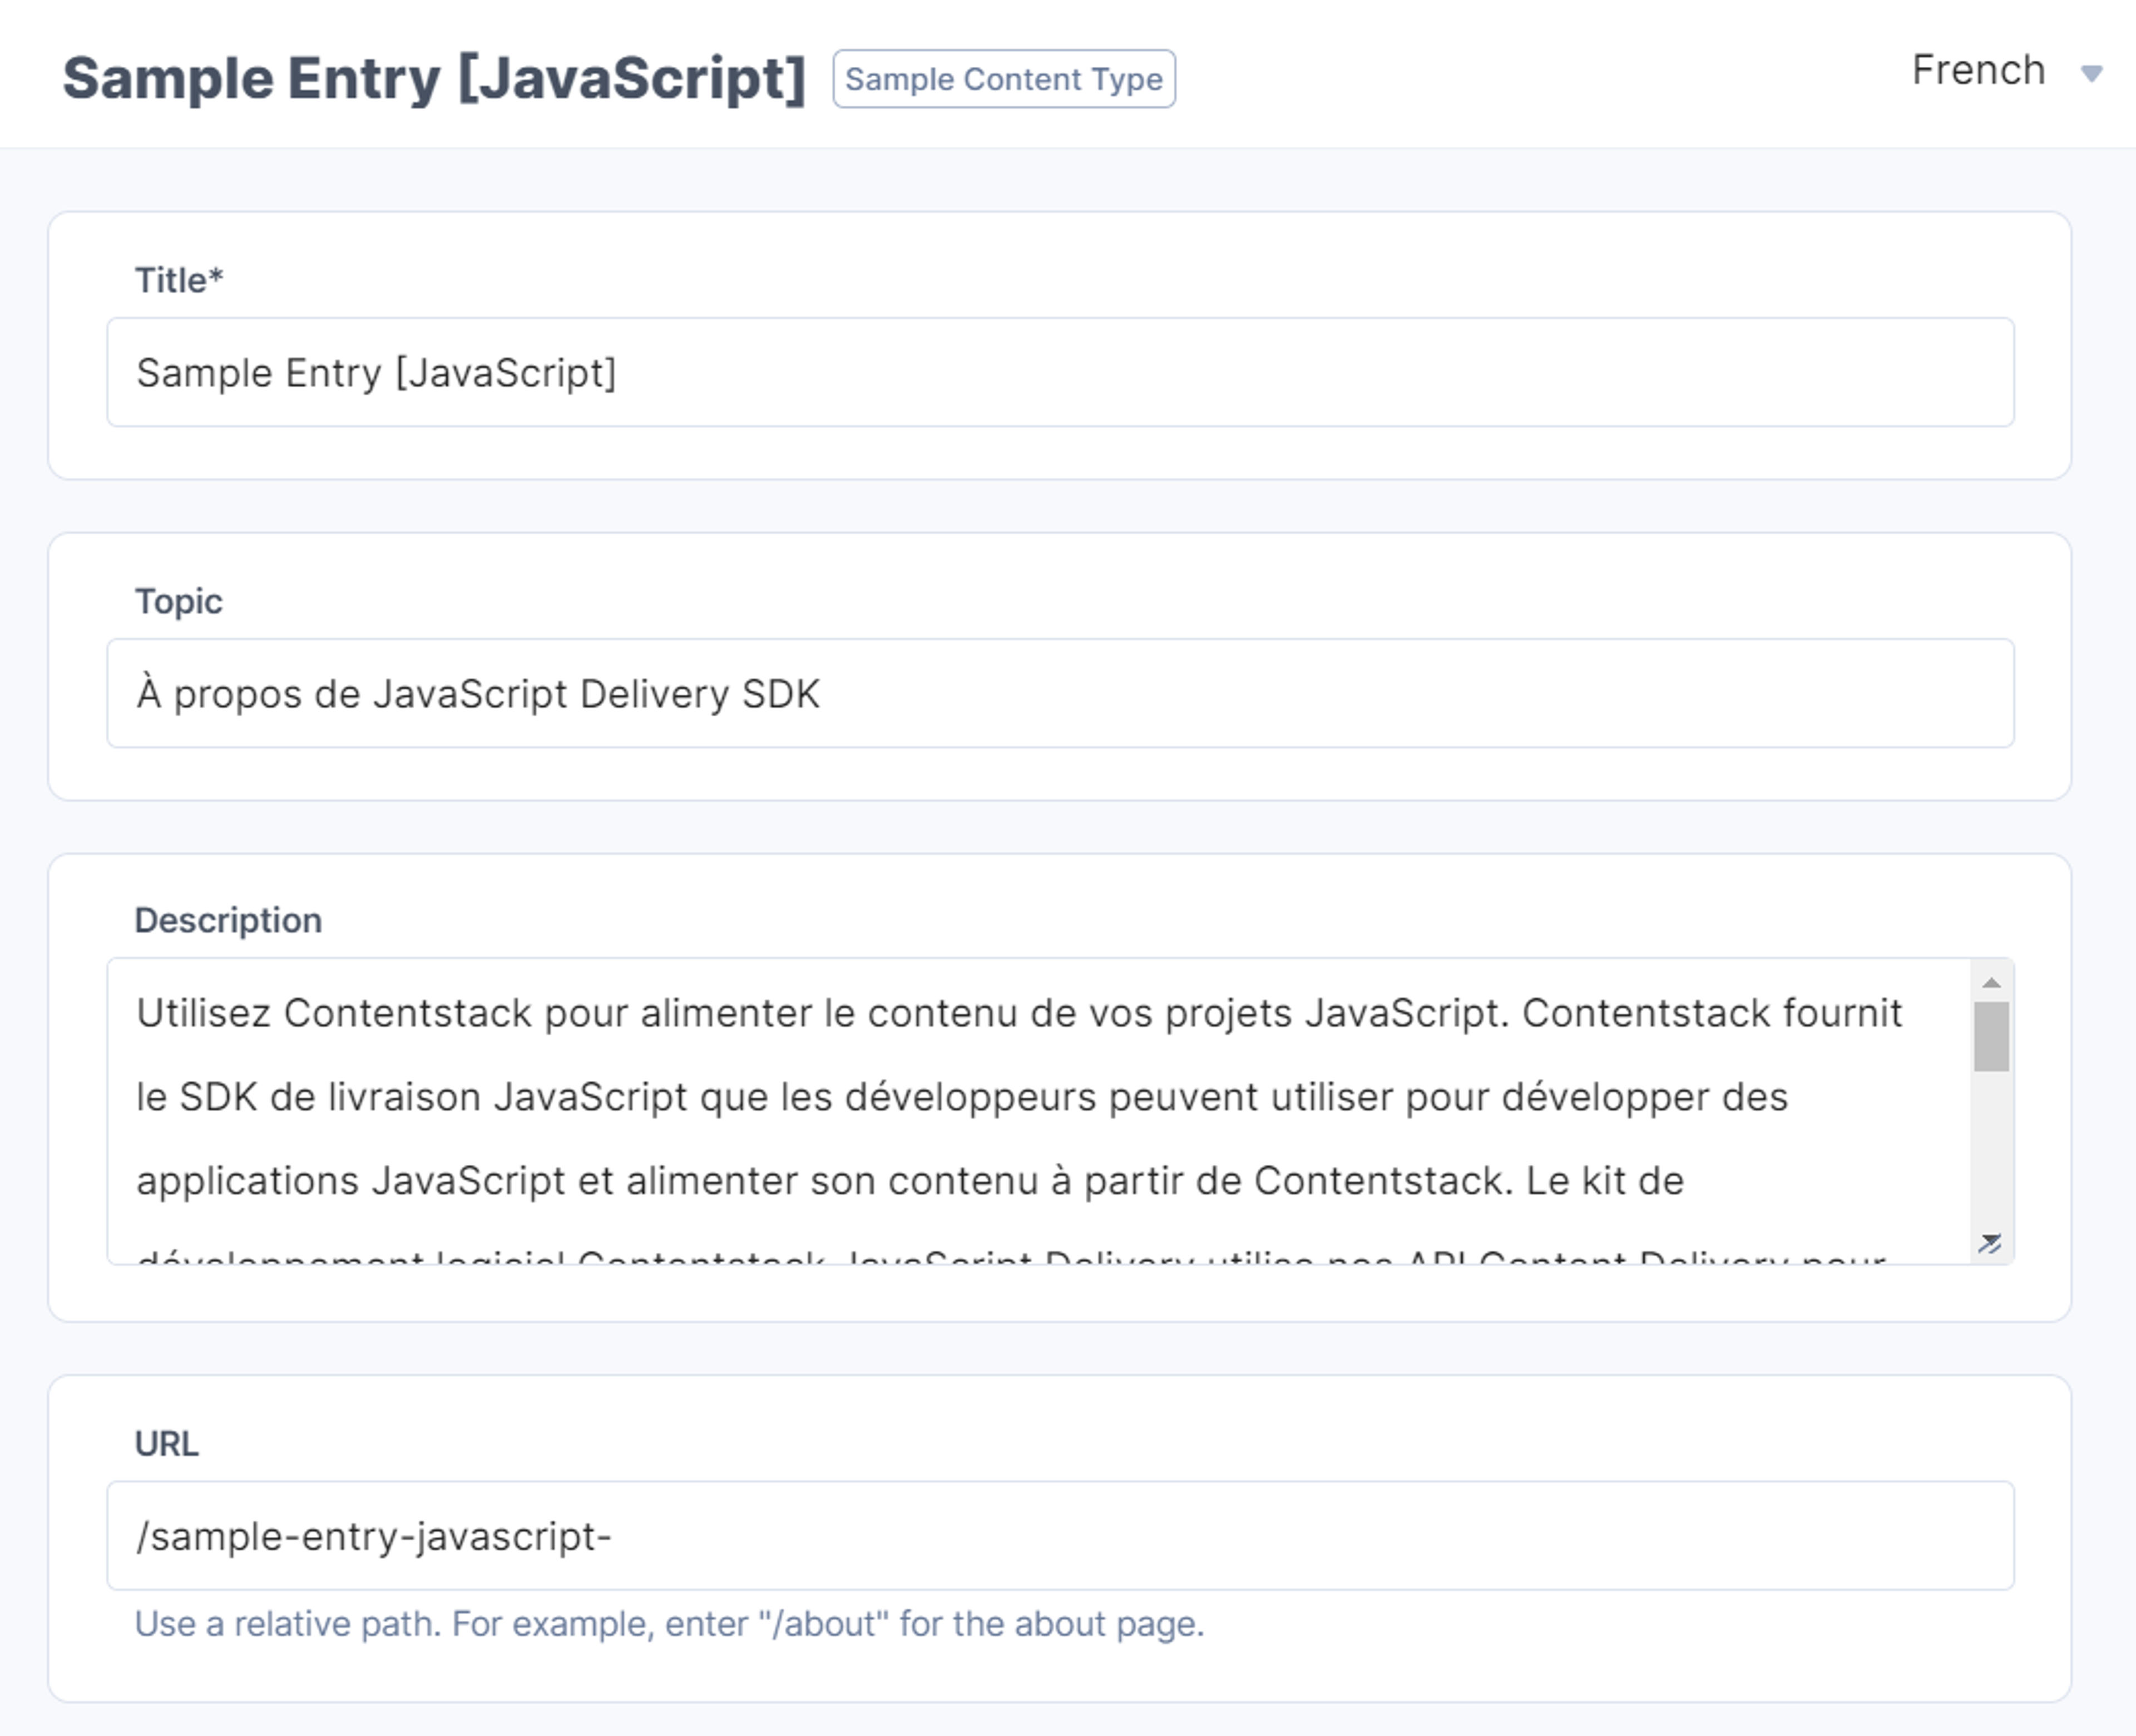The image size is (2136, 1736).
Task: Click the URL field label
Action: pyautogui.click(x=167, y=1444)
